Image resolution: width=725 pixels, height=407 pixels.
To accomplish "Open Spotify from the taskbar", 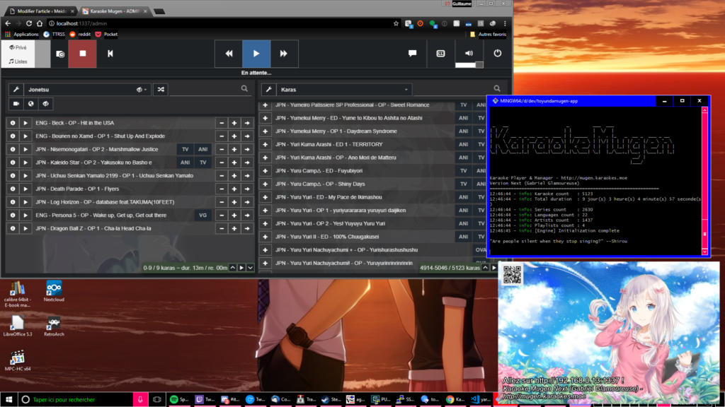I will tap(178, 400).
